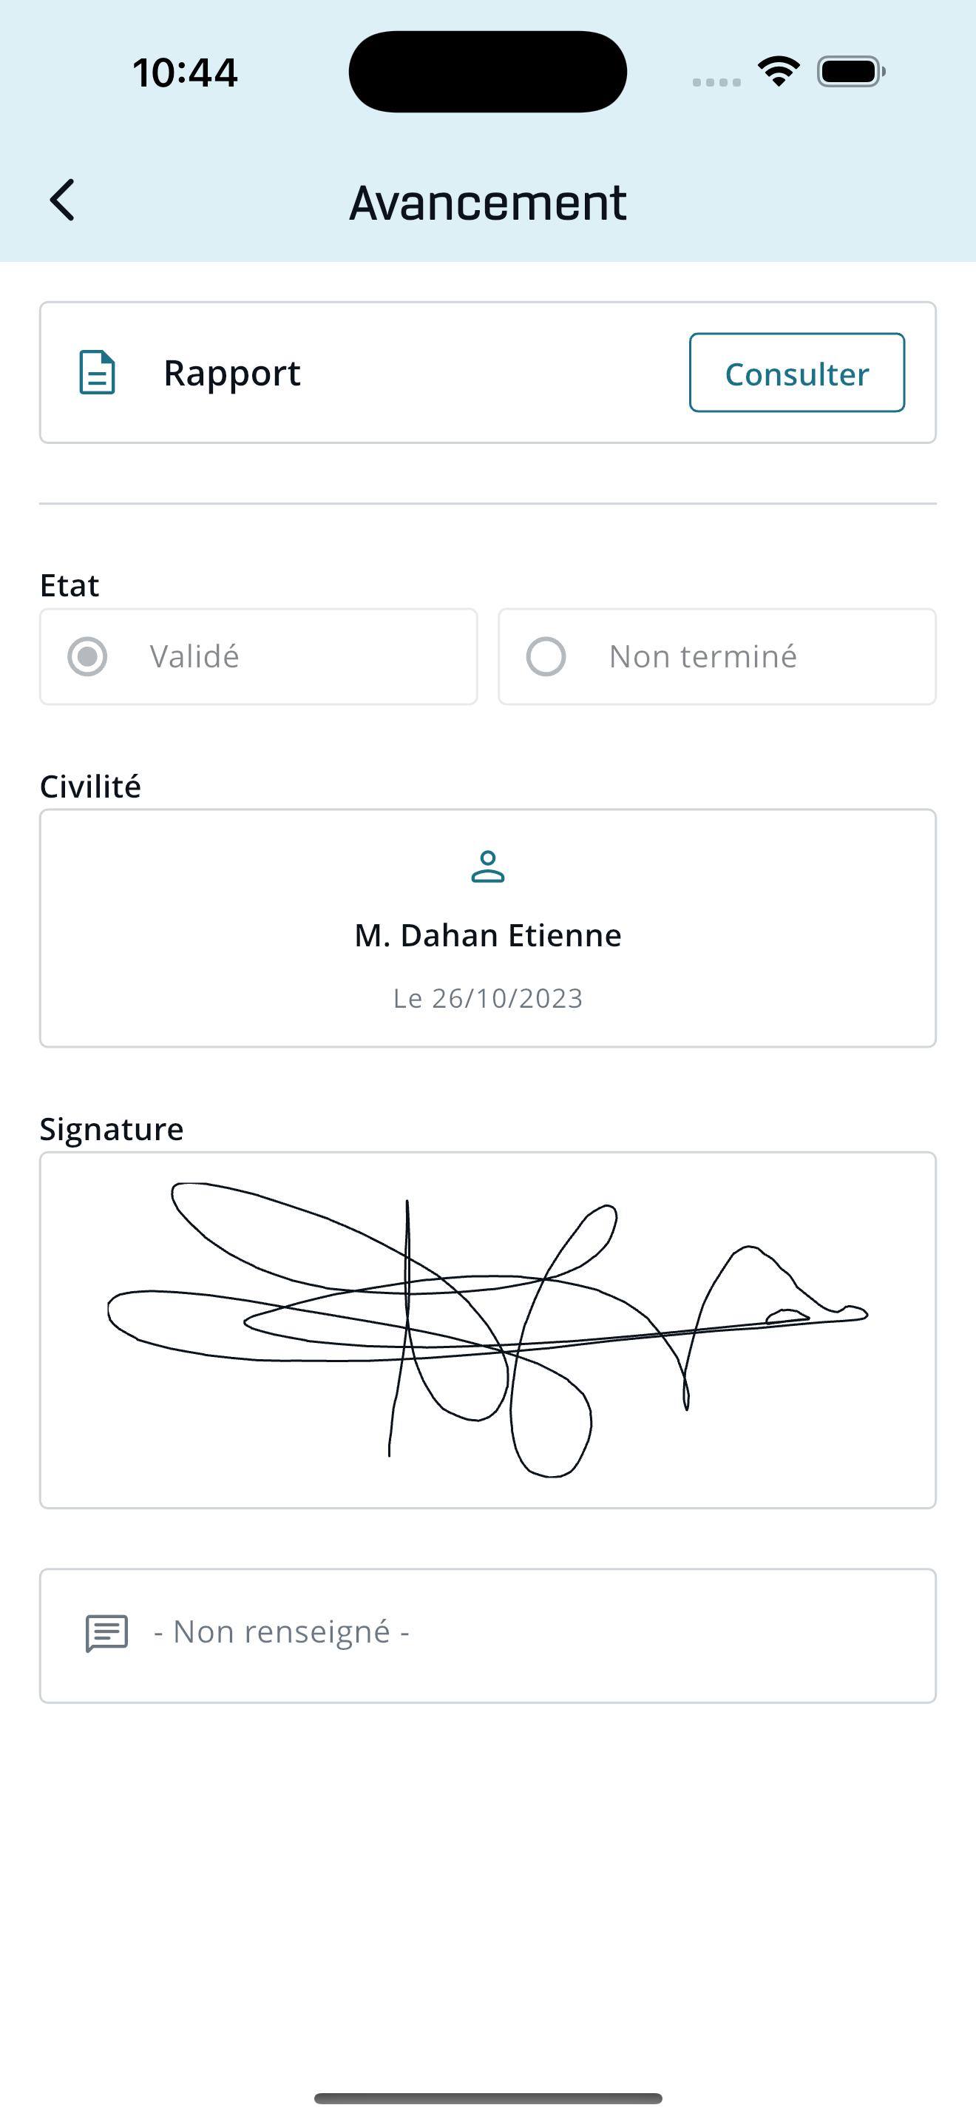Tap the handwritten signature box
Image resolution: width=976 pixels, height=2122 pixels.
[x=488, y=1330]
